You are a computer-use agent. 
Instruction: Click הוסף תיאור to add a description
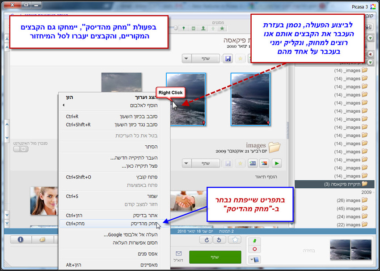[266, 177]
